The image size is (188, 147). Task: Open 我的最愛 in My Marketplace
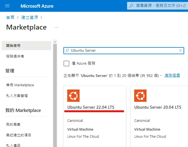13,125
